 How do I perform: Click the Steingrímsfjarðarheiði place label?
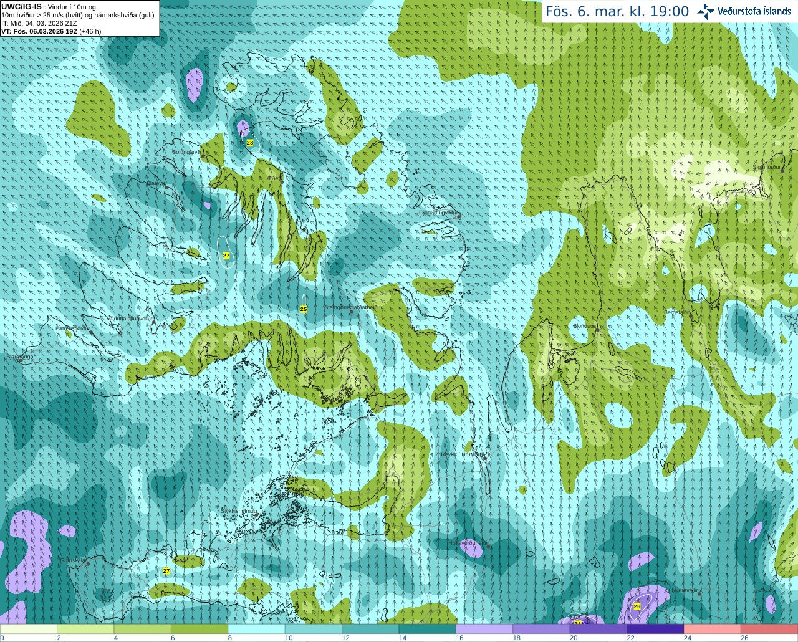pyautogui.click(x=352, y=307)
